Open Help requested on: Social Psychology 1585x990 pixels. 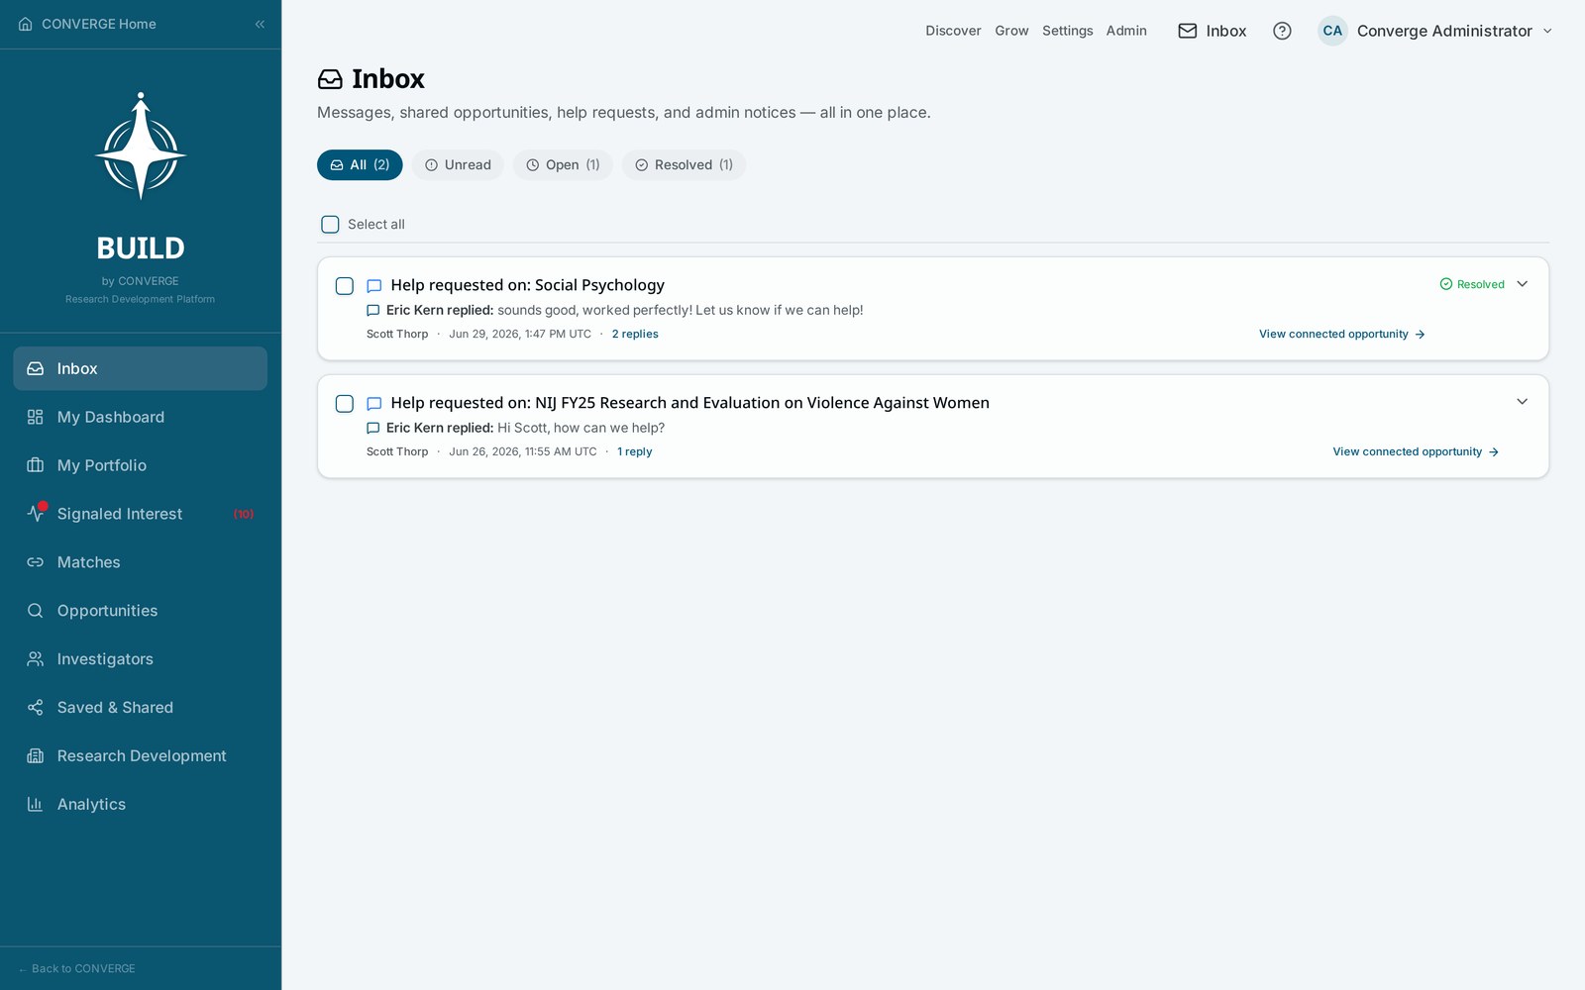coord(527,285)
